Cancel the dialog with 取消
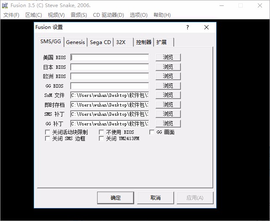The image size is (270, 221). [156, 198]
